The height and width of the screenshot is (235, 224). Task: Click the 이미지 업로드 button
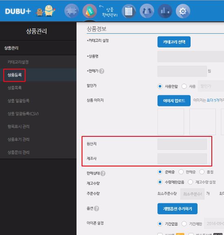click(x=174, y=101)
